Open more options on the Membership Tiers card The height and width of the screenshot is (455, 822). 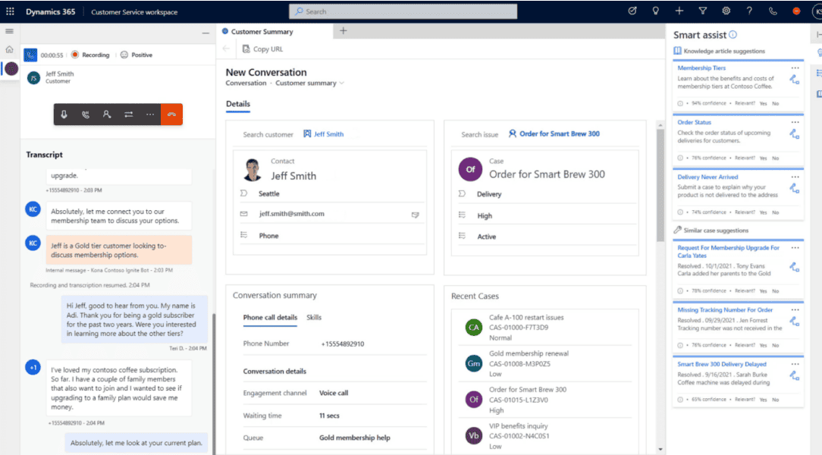796,68
